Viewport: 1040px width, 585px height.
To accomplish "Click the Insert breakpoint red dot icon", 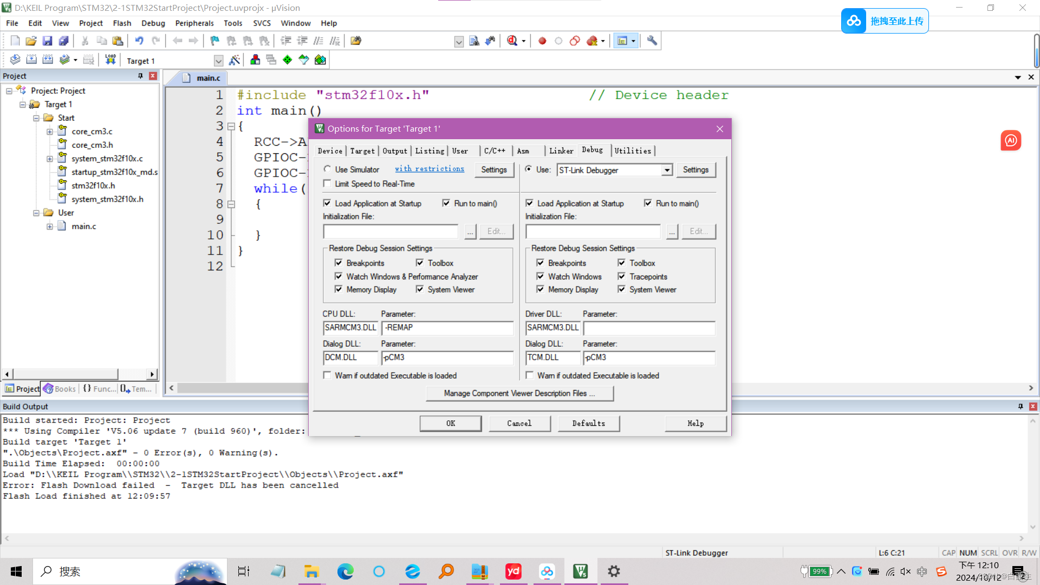I will [542, 41].
